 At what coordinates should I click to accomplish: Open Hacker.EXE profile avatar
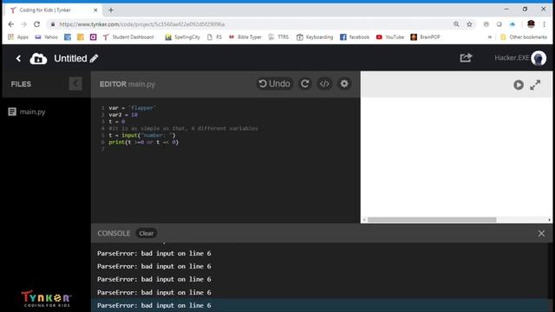tap(539, 58)
